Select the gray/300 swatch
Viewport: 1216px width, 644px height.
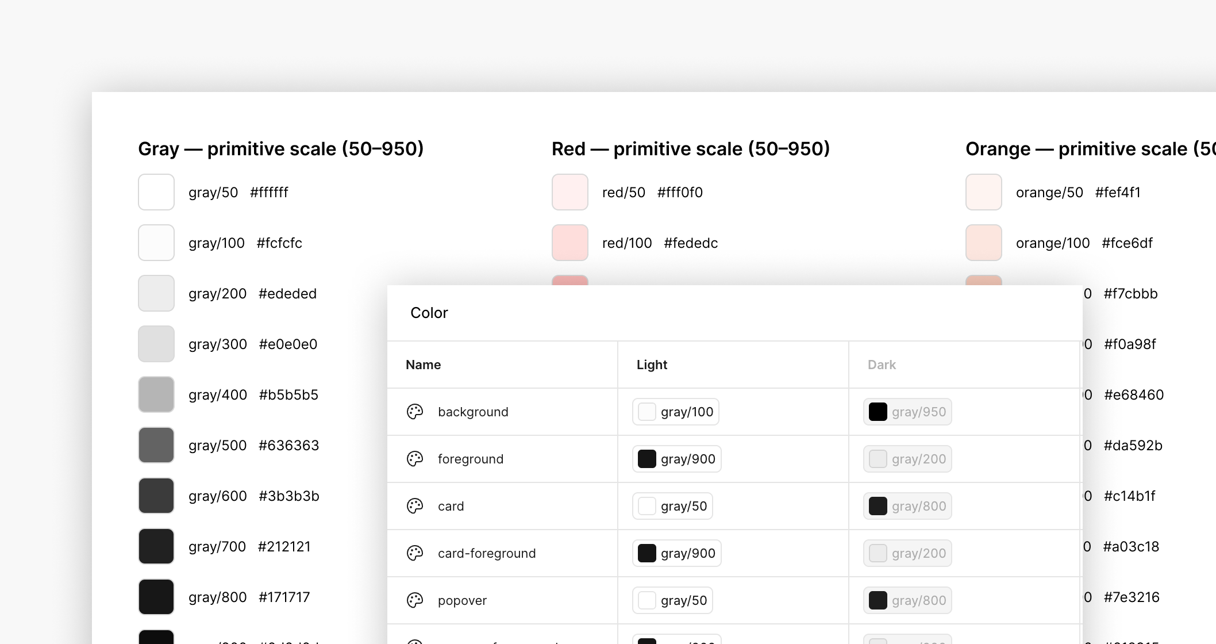[156, 344]
